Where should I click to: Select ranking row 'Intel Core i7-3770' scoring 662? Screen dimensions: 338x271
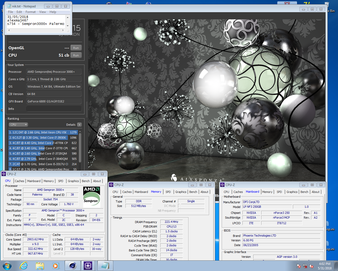(x=43, y=148)
